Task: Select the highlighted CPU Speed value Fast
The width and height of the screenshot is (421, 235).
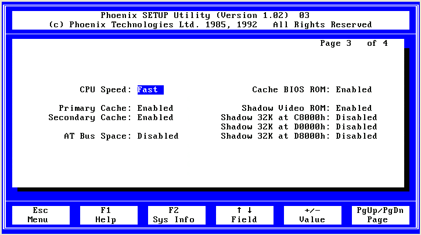Action: 150,89
